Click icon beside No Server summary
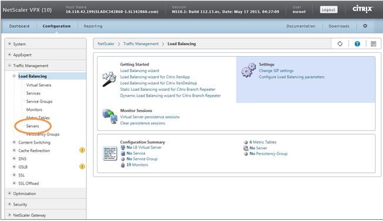Screen dimensions: 383x221 246,148
